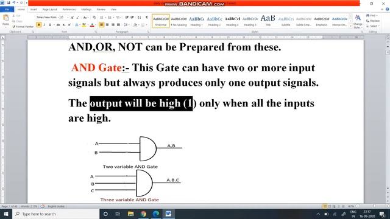Toggle Italic formatting
Screen dimensions: 390x219
click(x=44, y=25)
